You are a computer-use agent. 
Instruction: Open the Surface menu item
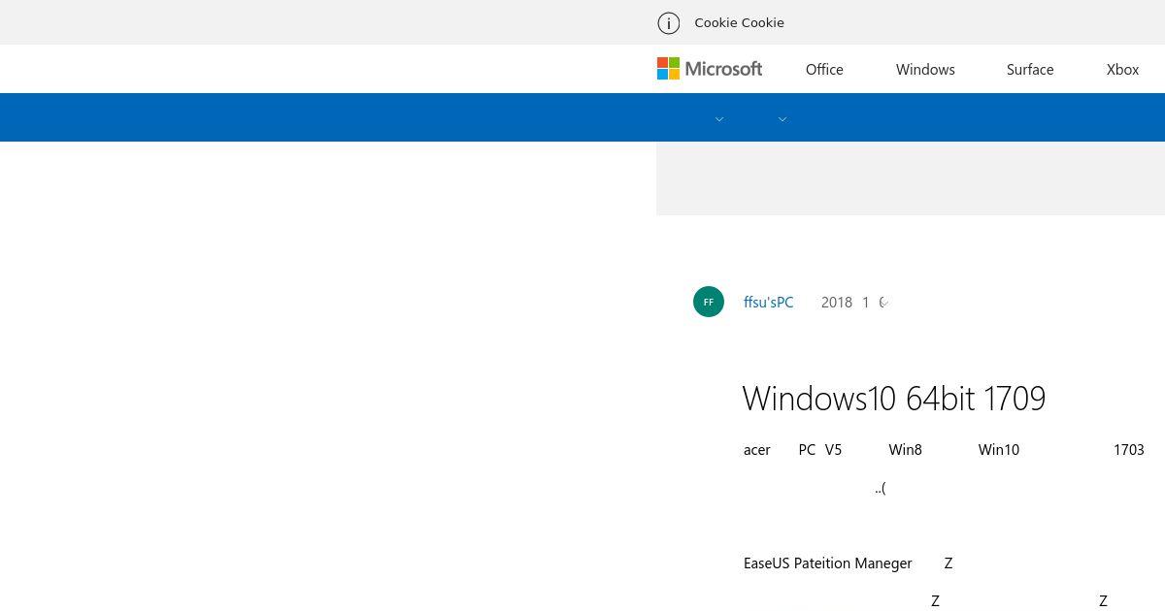click(x=1030, y=69)
